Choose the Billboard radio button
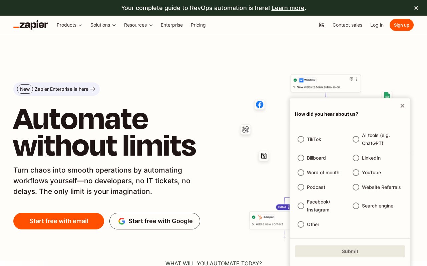 tap(301, 158)
